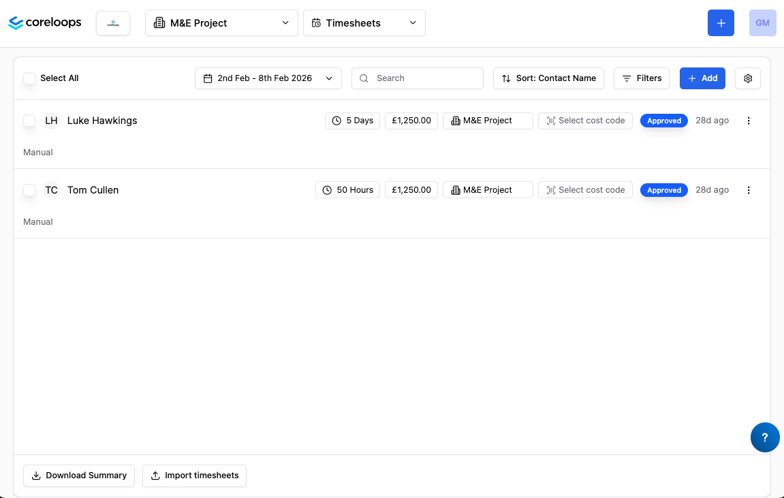Viewport: 784px width, 498px height.
Task: Click the blue plus button in header
Action: tap(721, 23)
